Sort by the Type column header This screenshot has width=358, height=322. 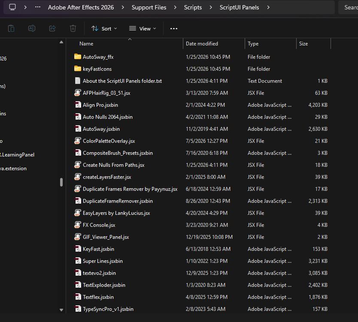click(x=253, y=44)
